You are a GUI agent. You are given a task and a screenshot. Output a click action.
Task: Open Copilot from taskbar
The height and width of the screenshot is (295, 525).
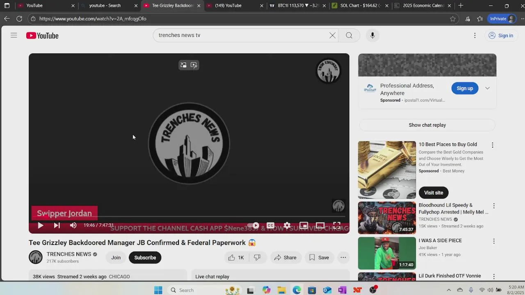[x=267, y=290]
